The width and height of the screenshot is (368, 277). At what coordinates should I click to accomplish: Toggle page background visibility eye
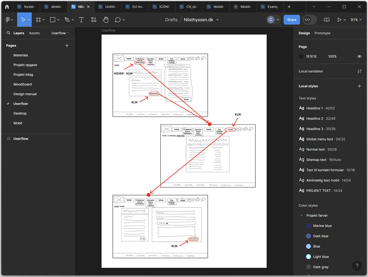(359, 57)
